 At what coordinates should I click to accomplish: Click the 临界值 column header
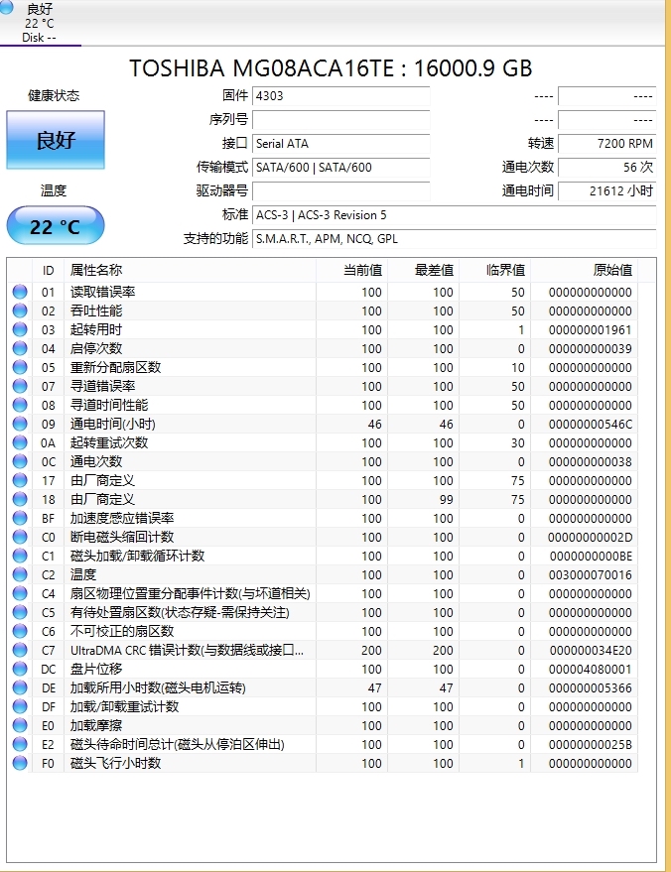coord(495,270)
